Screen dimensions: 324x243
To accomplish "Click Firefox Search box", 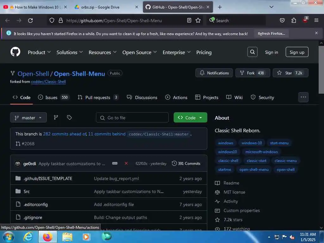I will tap(236, 21).
